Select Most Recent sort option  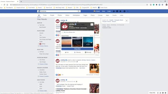(x=43, y=27)
